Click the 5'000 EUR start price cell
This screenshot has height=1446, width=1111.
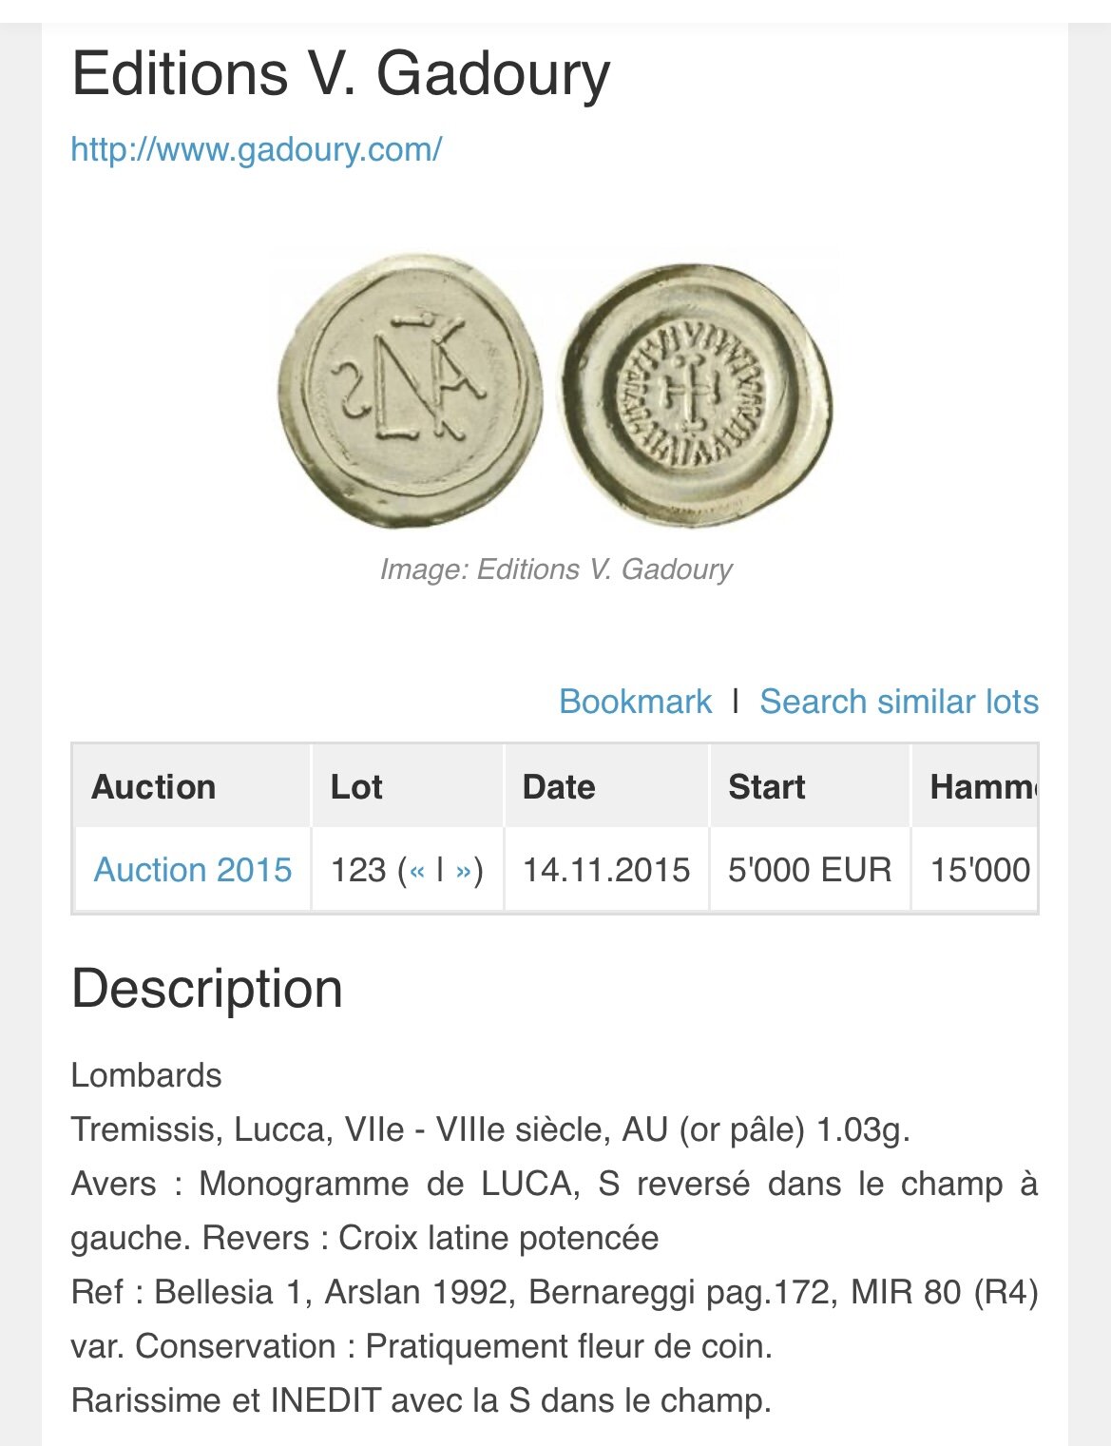[x=810, y=870]
